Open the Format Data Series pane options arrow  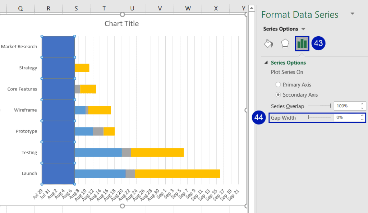pyautogui.click(x=352, y=14)
